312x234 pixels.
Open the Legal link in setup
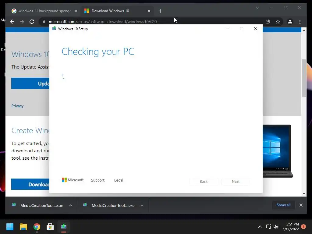click(x=119, y=180)
